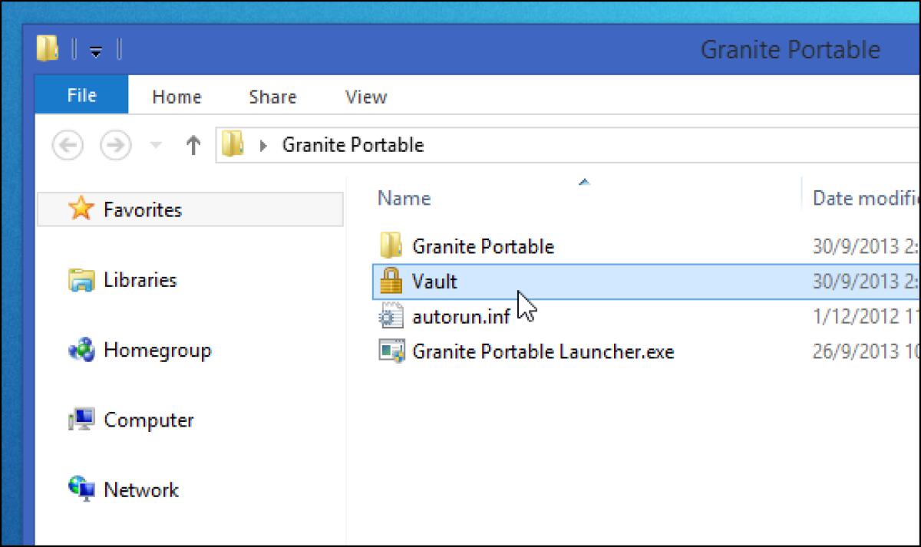
Task: Click the folder icon in the title bar
Action: tap(48, 48)
